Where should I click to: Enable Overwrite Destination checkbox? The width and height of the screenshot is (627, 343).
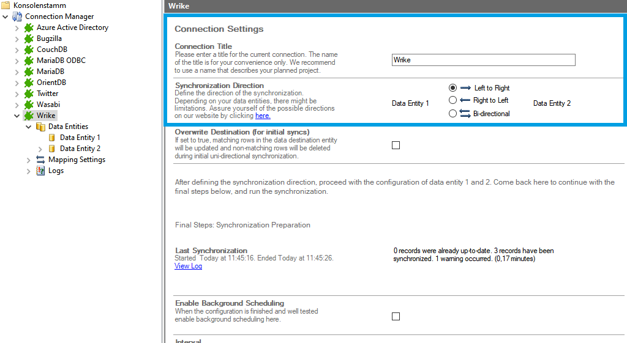[396, 145]
